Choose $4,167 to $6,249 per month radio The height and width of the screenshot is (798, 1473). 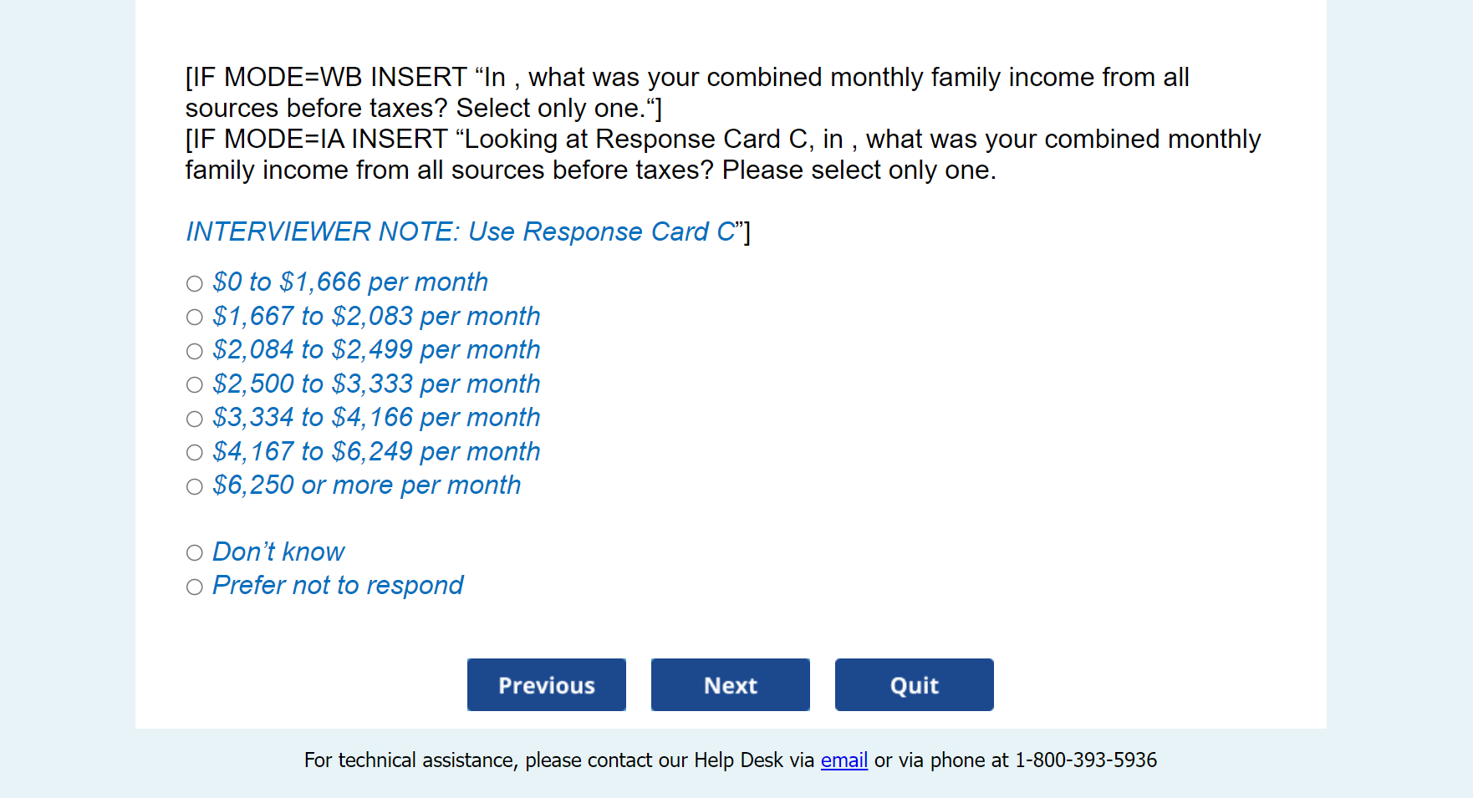click(x=195, y=453)
